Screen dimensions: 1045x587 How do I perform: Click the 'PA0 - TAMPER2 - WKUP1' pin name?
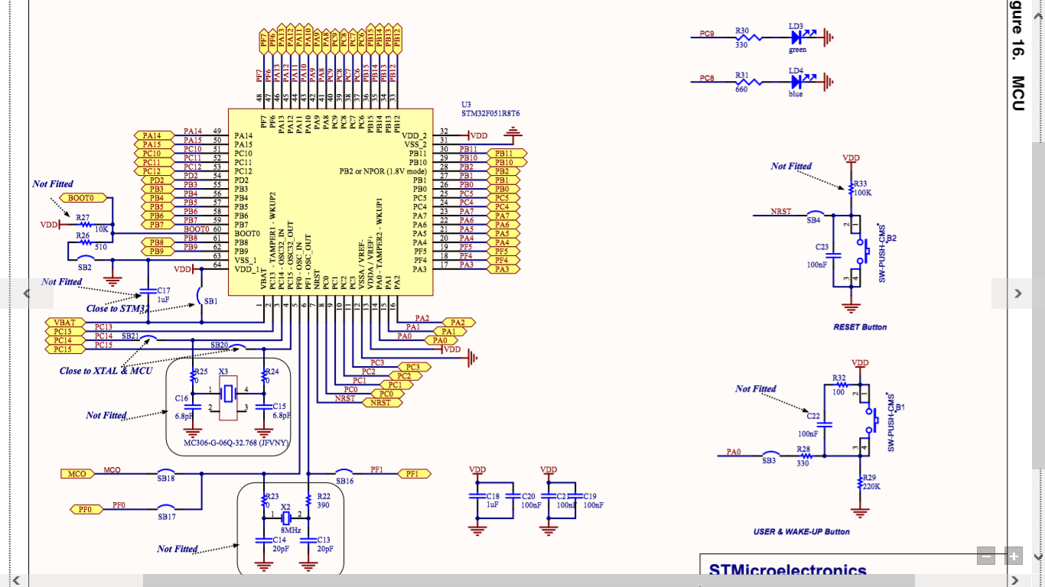379,245
